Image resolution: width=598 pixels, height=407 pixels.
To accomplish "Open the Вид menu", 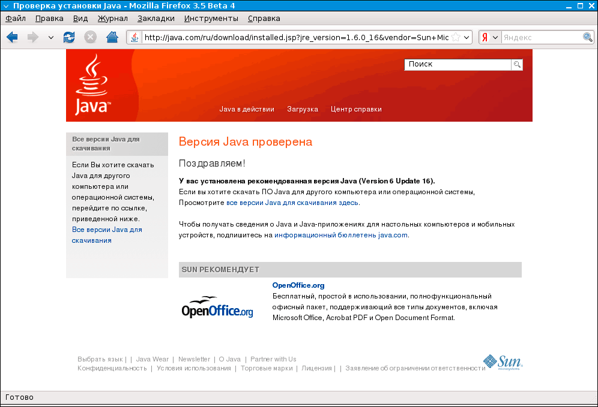I will (x=80, y=18).
